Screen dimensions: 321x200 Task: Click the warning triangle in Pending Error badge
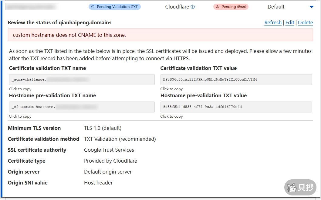click(x=217, y=7)
